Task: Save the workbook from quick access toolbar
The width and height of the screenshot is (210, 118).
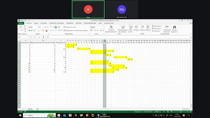Action: coord(22,20)
